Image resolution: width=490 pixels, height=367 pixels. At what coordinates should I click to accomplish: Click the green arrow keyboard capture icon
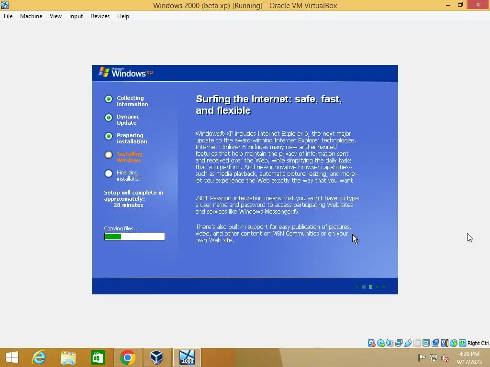[x=463, y=343]
